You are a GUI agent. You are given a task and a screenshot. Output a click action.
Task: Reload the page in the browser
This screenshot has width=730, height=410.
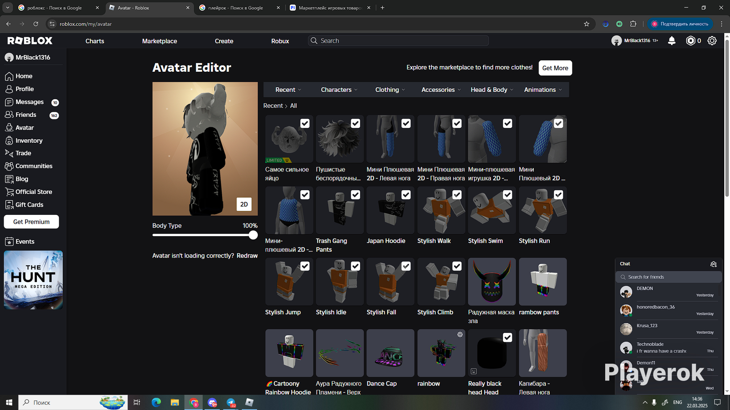[x=36, y=24]
